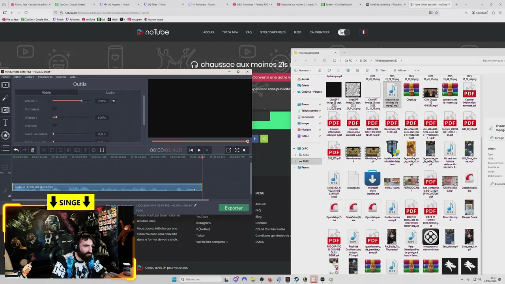The width and height of the screenshot is (505, 284).
Task: Open the Afficher view dropdown
Action: click(402, 70)
